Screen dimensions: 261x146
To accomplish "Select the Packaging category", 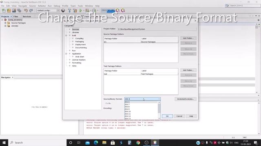I will coord(80,41).
